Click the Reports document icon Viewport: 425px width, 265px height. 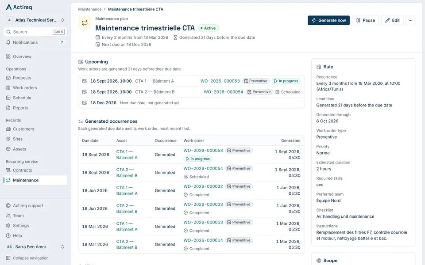(8, 108)
